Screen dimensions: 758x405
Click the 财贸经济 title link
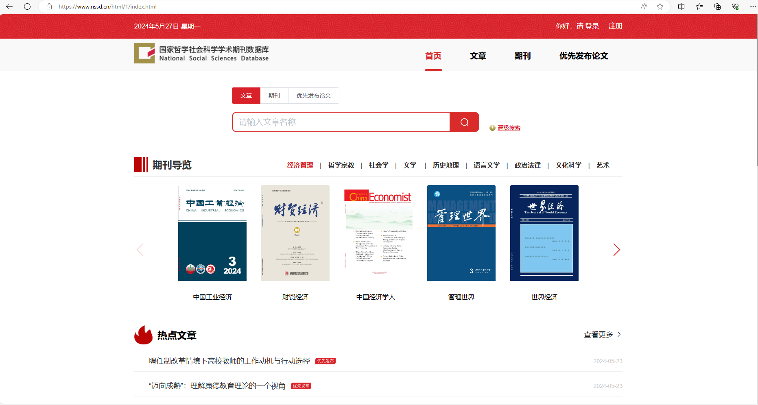295,297
